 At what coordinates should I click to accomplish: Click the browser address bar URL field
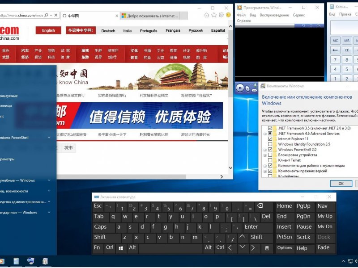click(21, 15)
